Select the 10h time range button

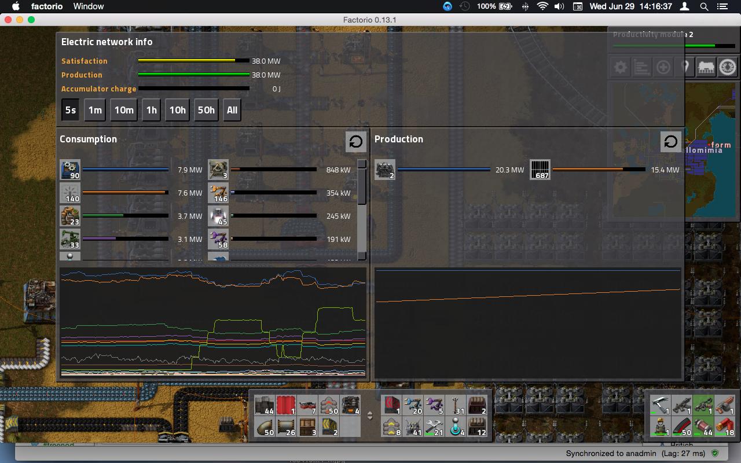[x=177, y=110]
